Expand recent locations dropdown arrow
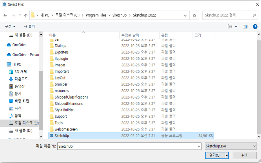Screen dimensions: 261x163 point(20,15)
